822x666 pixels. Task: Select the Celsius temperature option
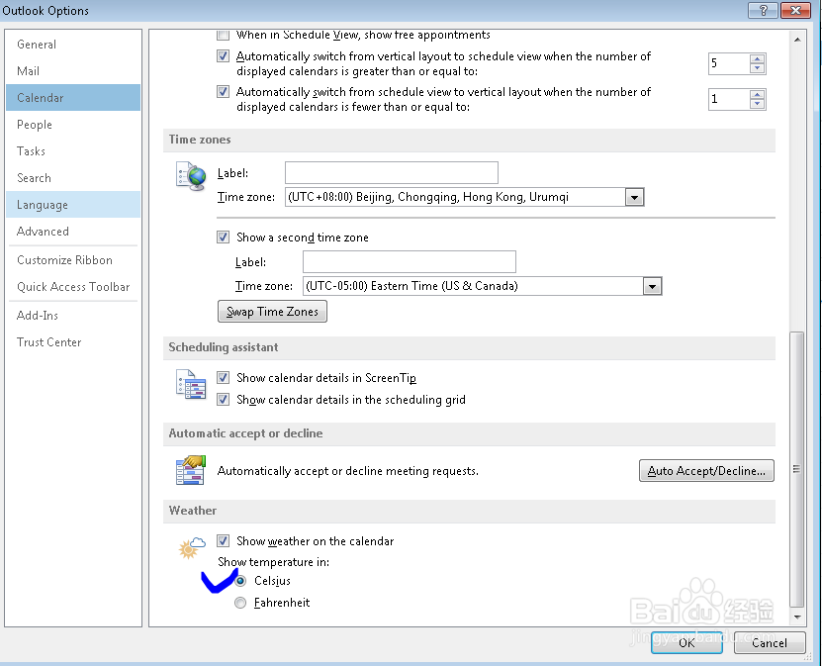240,581
